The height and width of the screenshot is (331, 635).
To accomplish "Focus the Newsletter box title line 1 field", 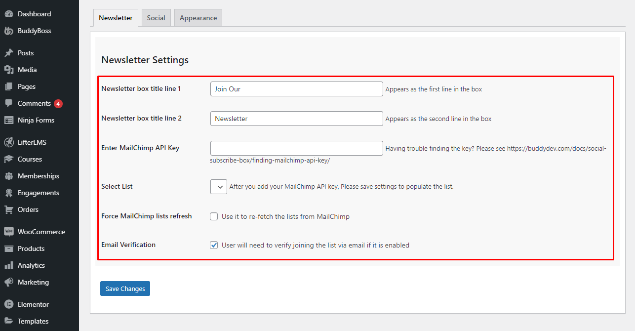I will click(296, 89).
